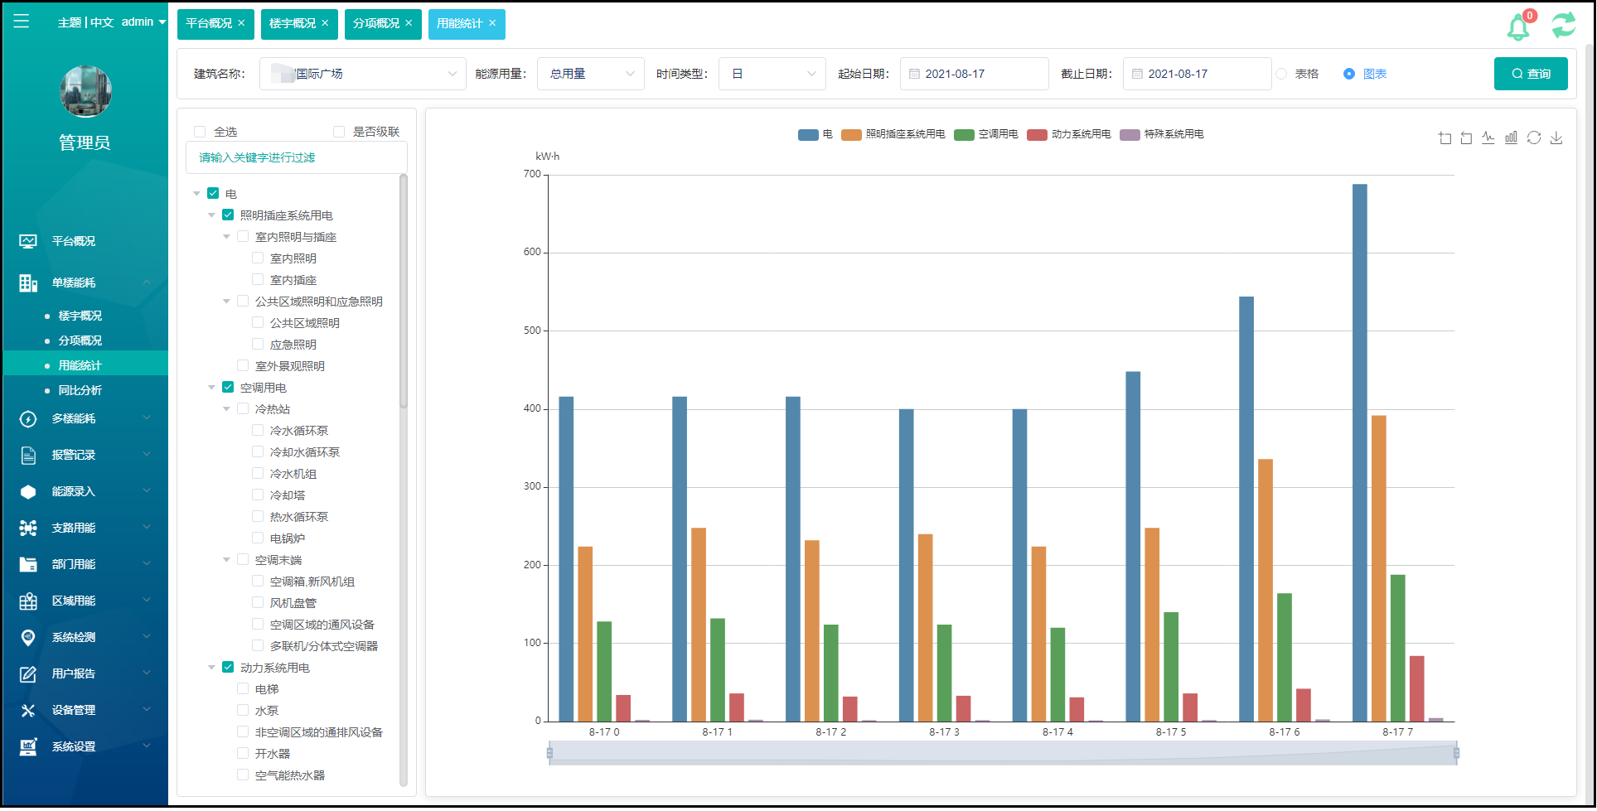This screenshot has height=811, width=1597.
Task: Collapse the 电 tree node
Action: click(x=197, y=193)
